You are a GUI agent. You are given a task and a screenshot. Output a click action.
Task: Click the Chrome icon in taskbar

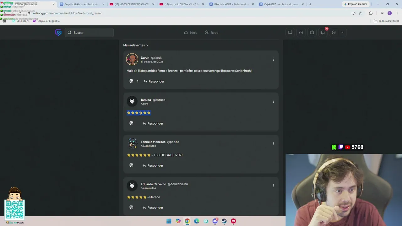[x=187, y=221]
